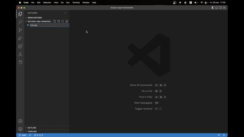
Task: Click the EXPLORER panel title
Action: point(32,13)
